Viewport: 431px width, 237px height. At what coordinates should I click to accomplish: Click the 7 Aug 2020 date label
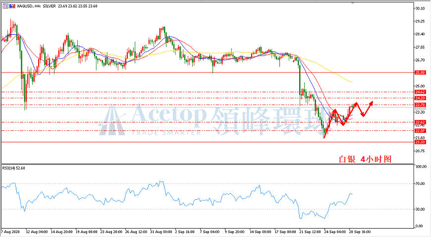click(x=10, y=232)
